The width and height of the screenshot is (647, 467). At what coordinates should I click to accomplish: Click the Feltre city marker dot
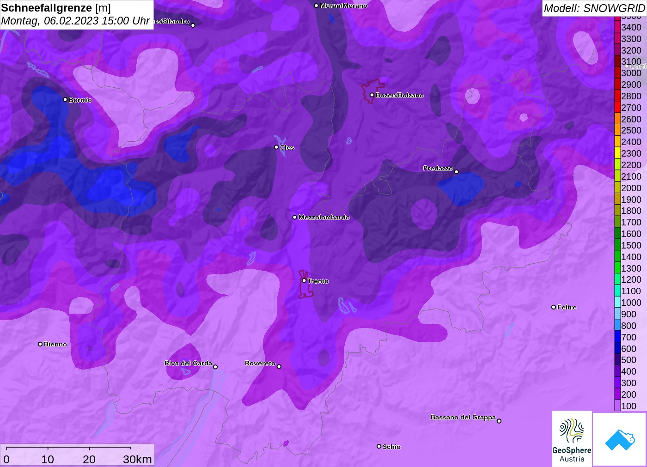pyautogui.click(x=554, y=307)
